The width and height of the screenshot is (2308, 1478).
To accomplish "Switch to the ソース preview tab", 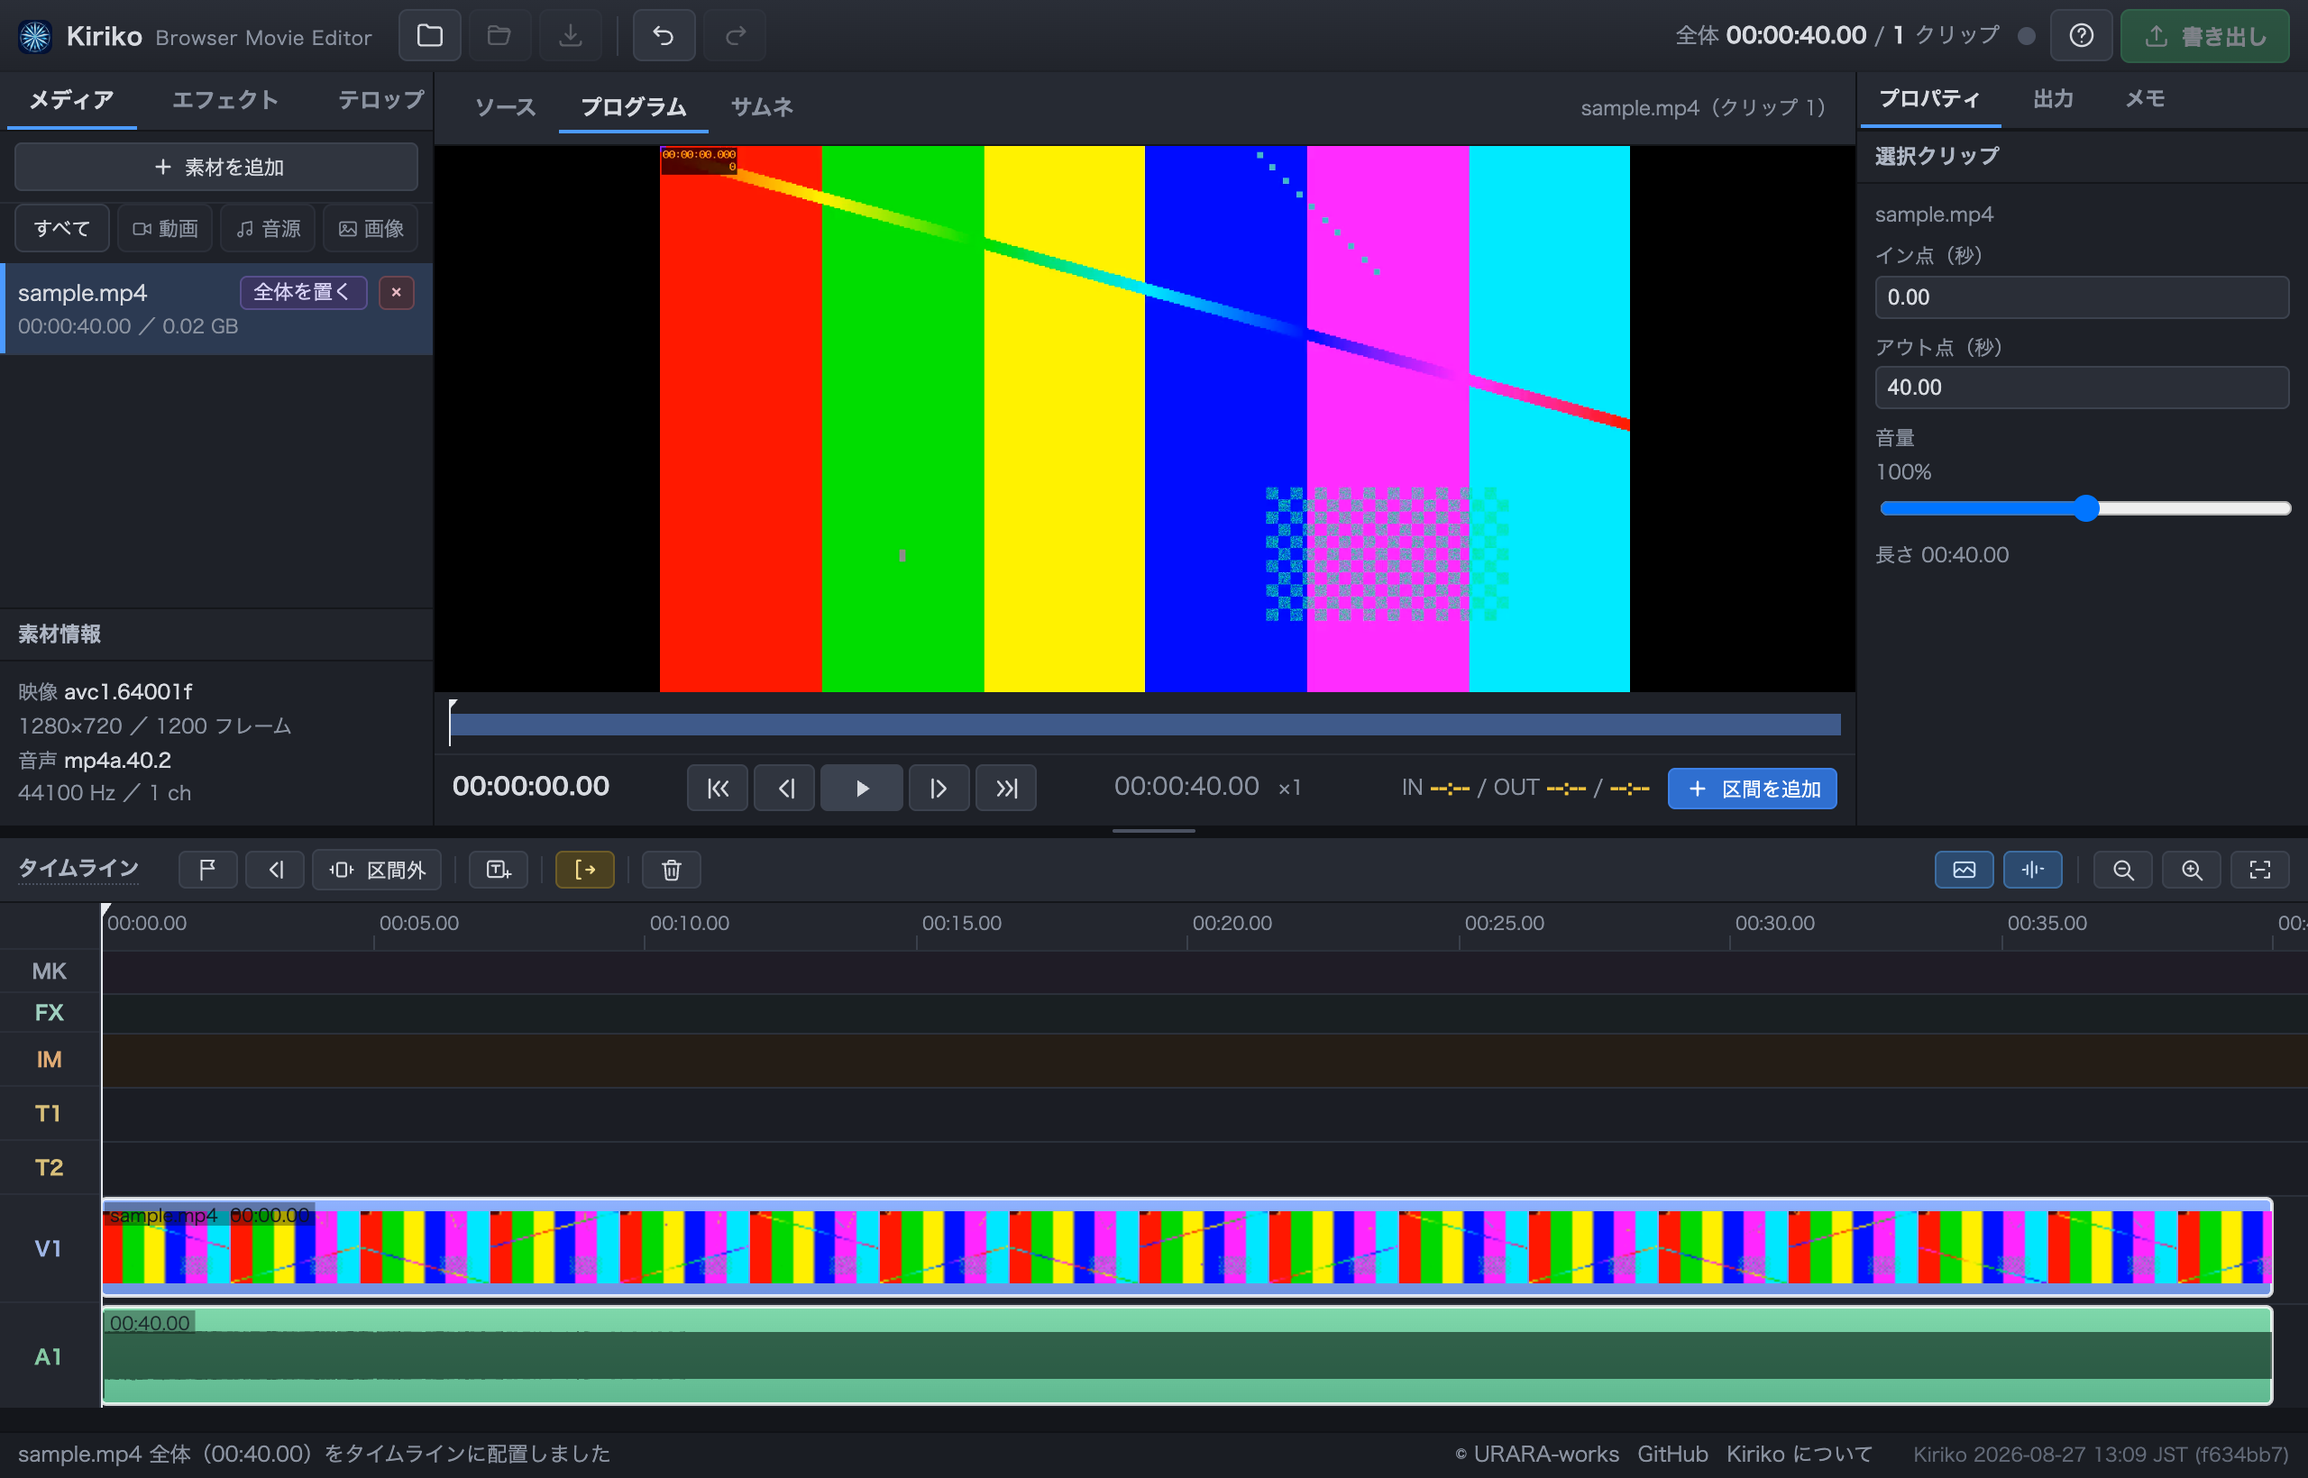I will [505, 106].
